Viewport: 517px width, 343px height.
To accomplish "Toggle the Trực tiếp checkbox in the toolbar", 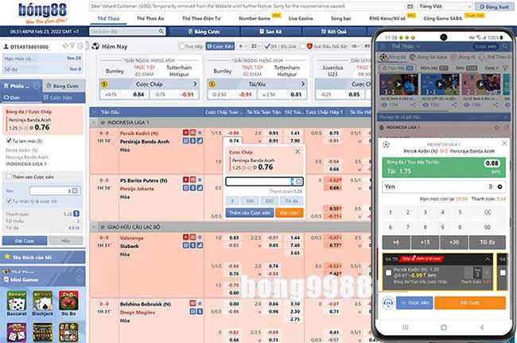I will (181, 46).
